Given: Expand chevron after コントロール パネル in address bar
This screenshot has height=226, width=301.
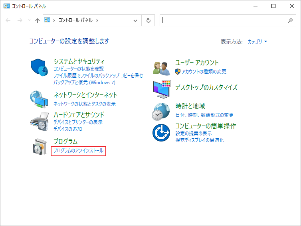Looking at the screenshot, I should pyautogui.click(x=97, y=20).
